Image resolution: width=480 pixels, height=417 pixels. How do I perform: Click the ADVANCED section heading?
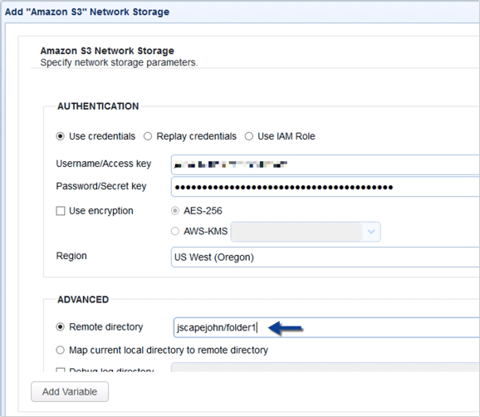coord(83,299)
